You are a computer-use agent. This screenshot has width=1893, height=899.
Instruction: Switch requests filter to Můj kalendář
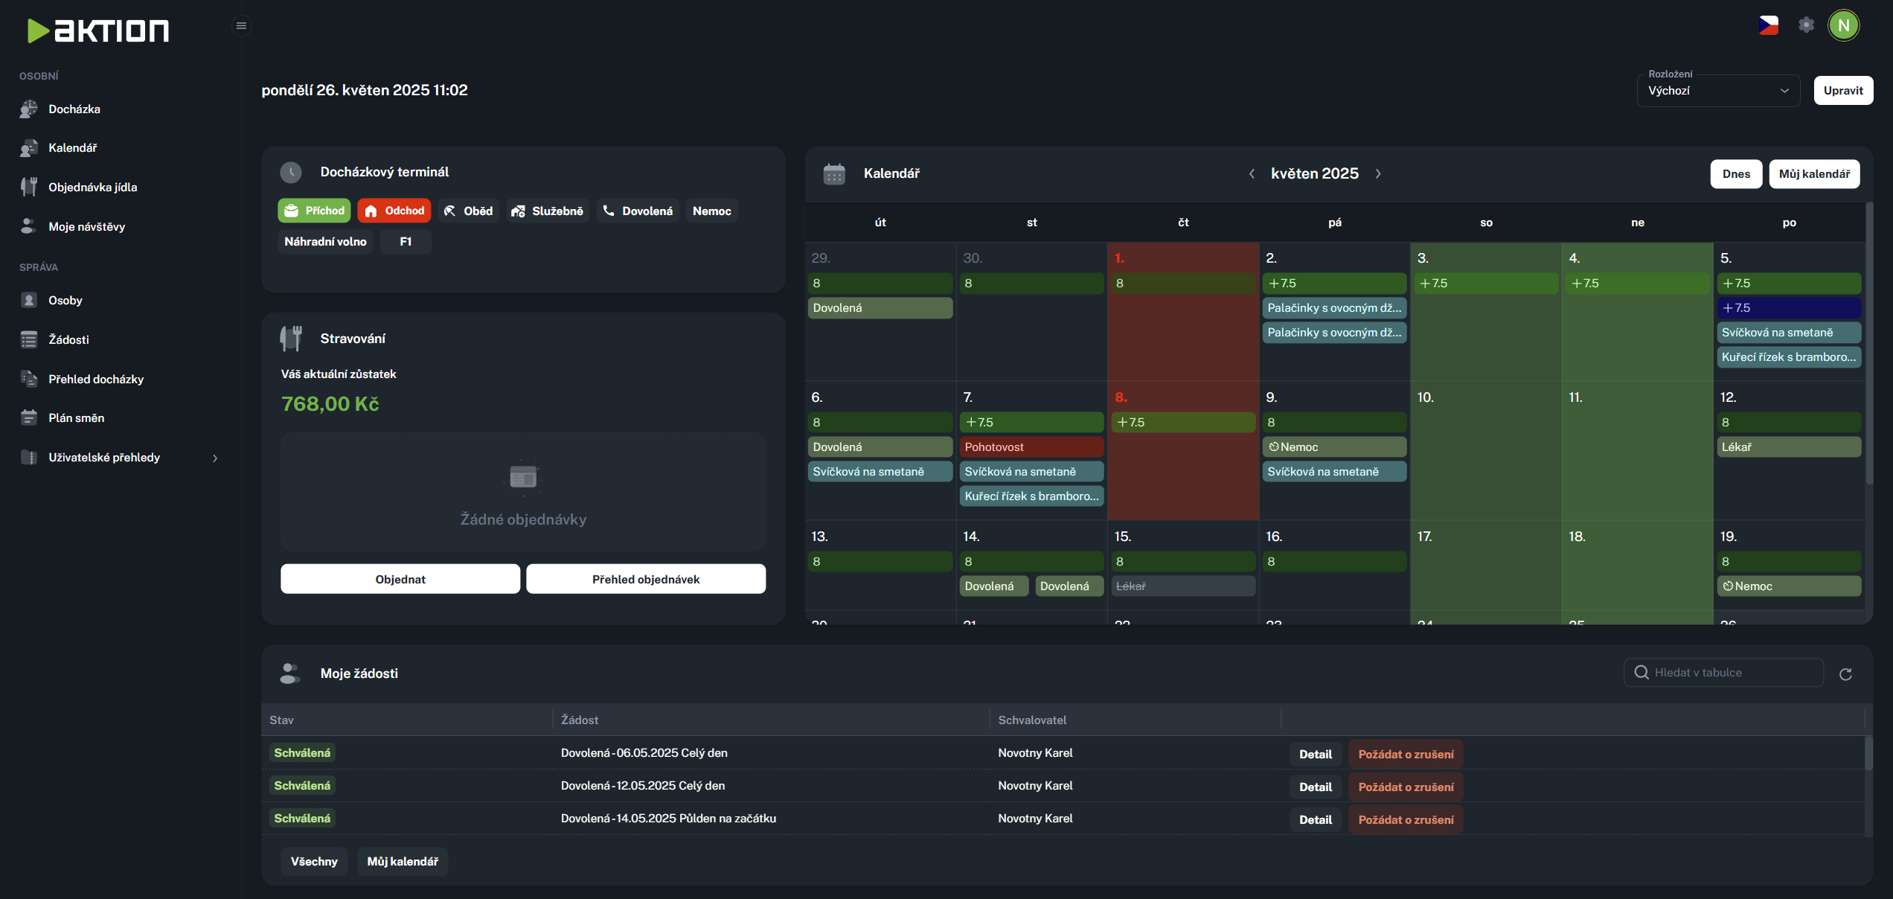click(403, 861)
